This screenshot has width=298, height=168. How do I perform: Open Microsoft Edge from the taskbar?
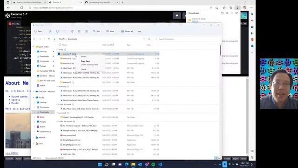pyautogui.click(x=127, y=164)
